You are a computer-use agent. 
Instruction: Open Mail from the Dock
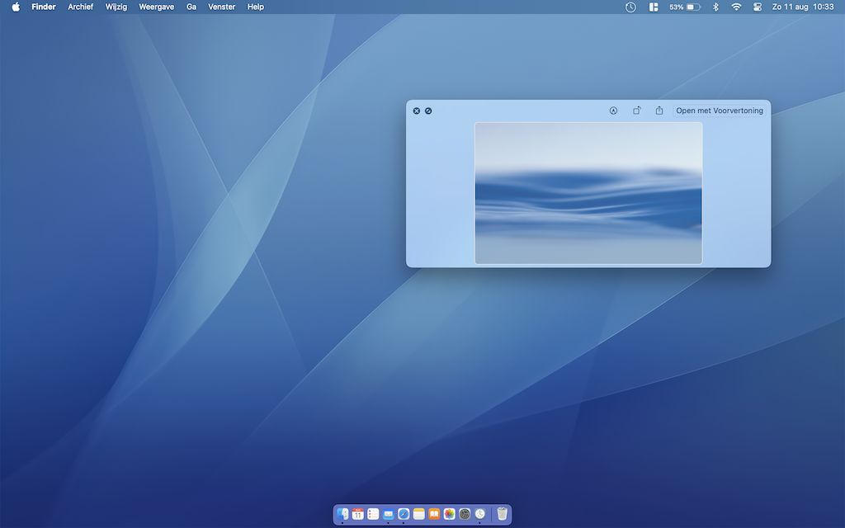[x=388, y=514]
